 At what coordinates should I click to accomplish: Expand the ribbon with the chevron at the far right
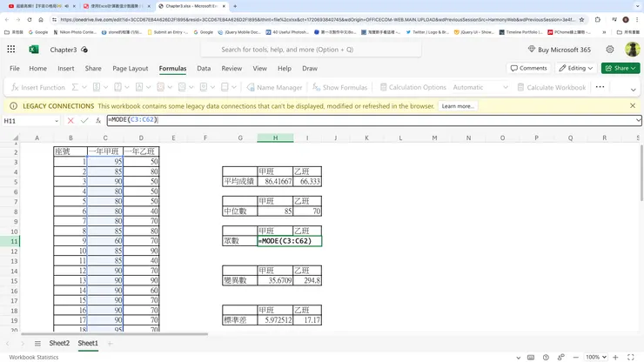(633, 90)
